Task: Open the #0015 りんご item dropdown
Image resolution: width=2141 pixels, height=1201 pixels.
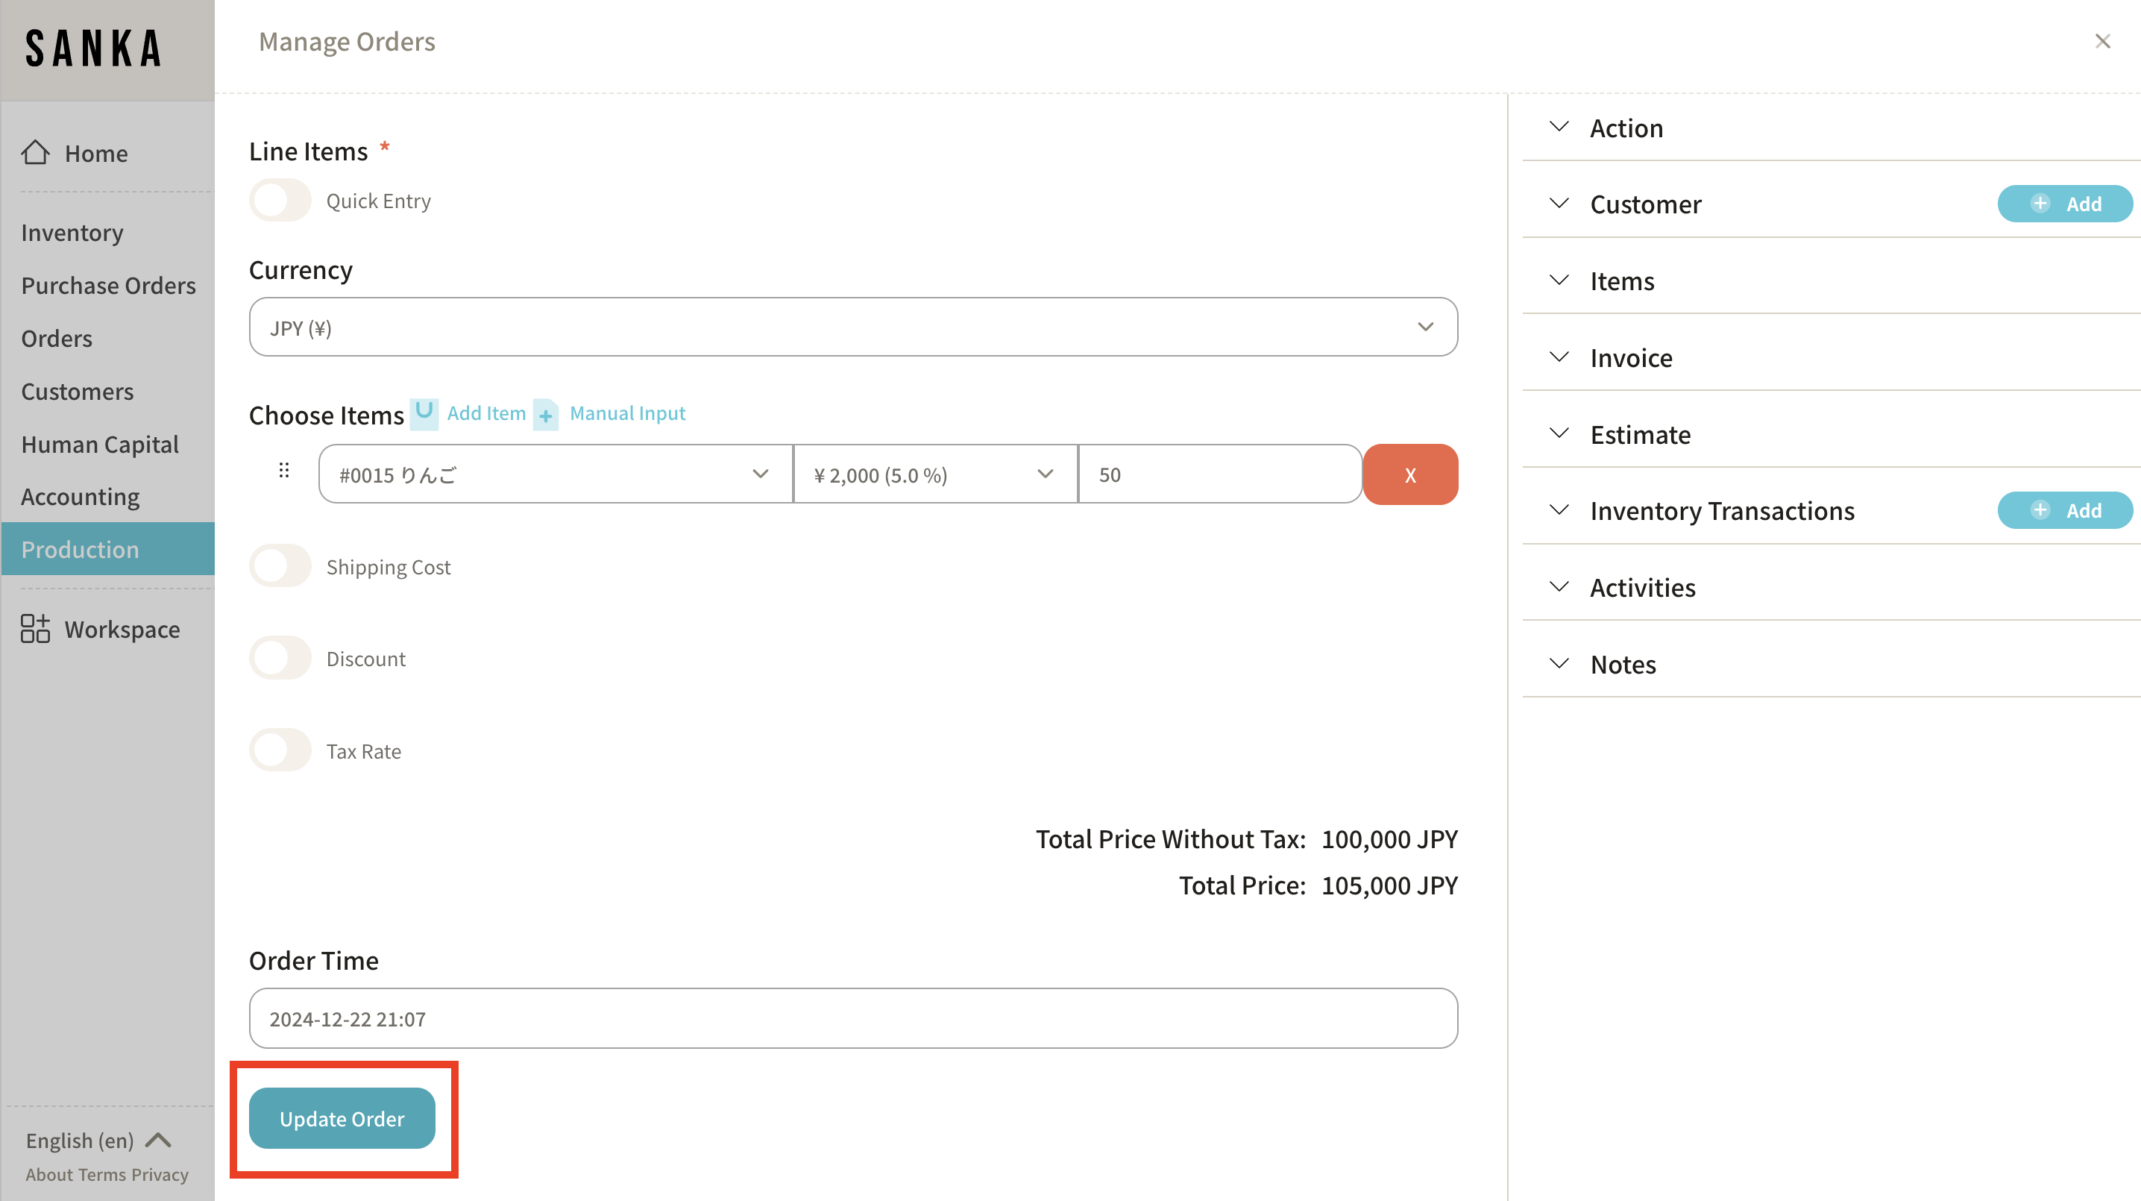Action: [x=554, y=474]
